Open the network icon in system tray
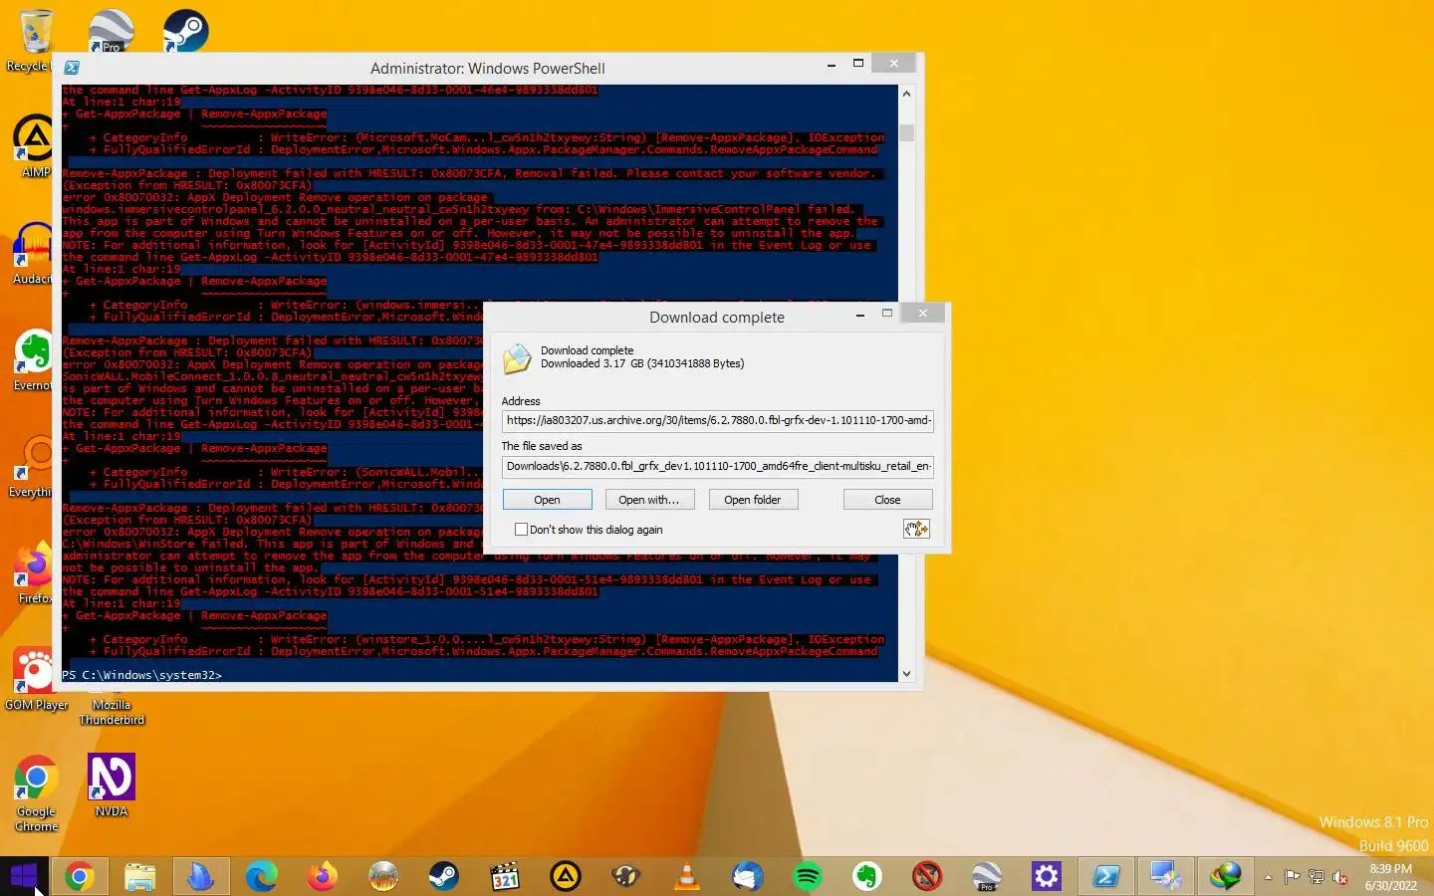 point(1315,877)
